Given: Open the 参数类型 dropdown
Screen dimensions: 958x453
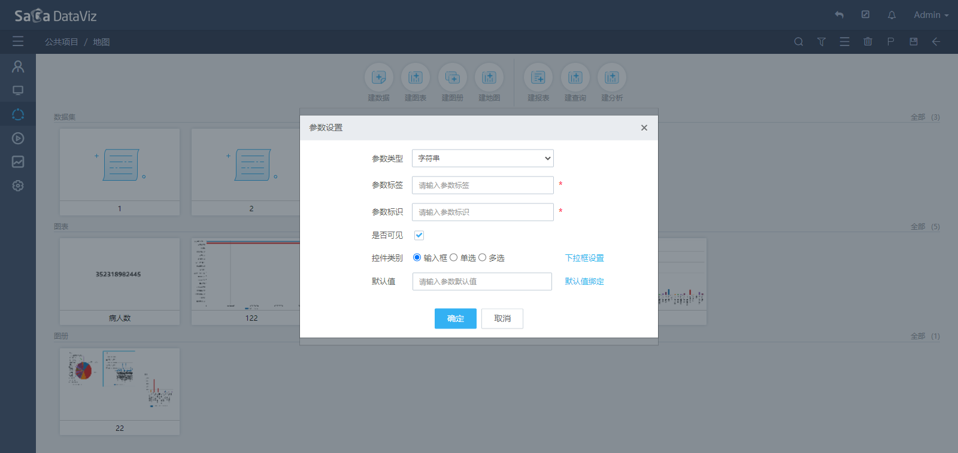Looking at the screenshot, I should tap(483, 158).
